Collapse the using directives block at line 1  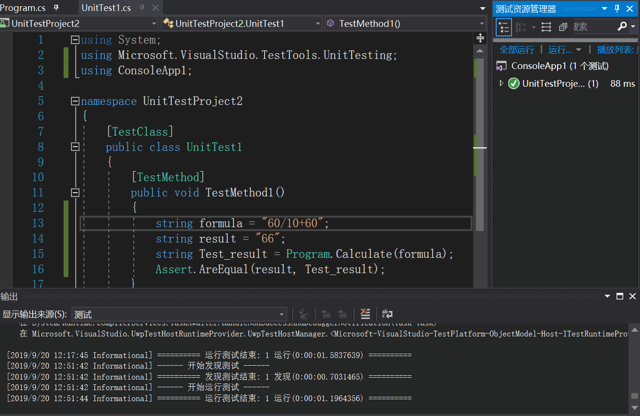pos(75,40)
